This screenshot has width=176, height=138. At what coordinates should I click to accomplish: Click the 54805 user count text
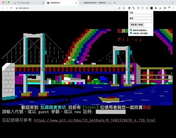click(x=91, y=108)
